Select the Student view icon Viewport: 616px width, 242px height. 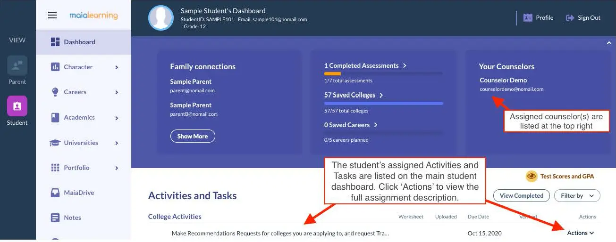point(17,106)
